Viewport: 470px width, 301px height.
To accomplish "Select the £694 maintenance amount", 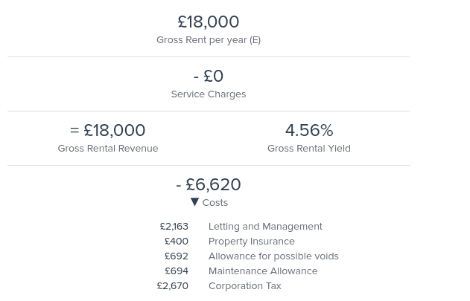I will coord(177,271).
